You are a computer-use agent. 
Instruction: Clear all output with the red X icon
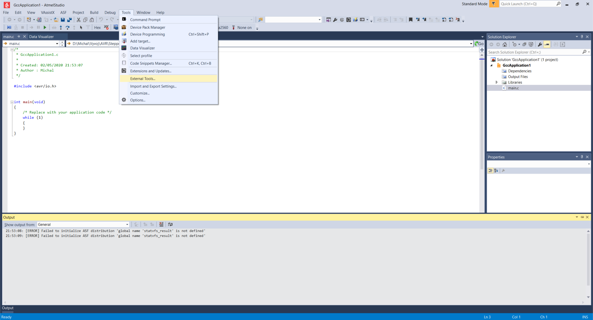click(161, 225)
